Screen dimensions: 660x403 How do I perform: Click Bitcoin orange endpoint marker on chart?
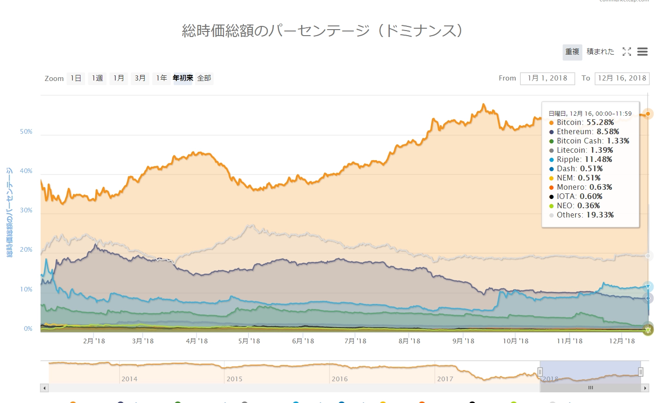tap(648, 114)
